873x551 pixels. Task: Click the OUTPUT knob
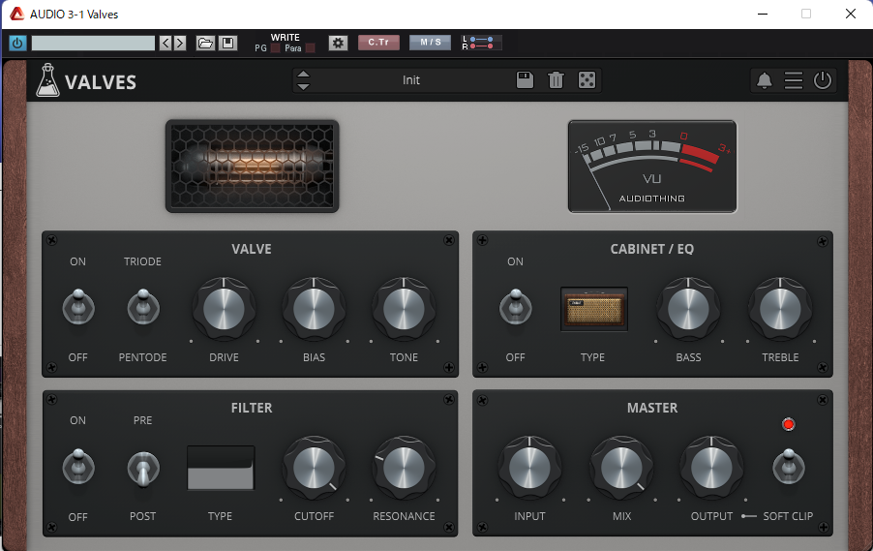pos(711,468)
